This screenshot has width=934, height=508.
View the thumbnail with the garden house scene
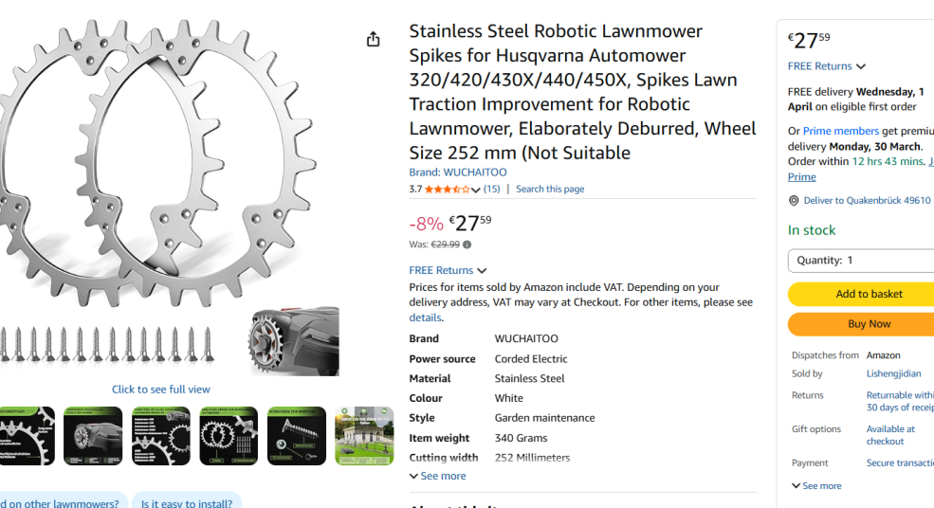pos(364,436)
